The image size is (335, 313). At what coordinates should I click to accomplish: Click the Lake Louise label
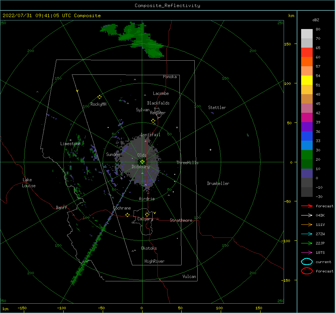coord(29,183)
